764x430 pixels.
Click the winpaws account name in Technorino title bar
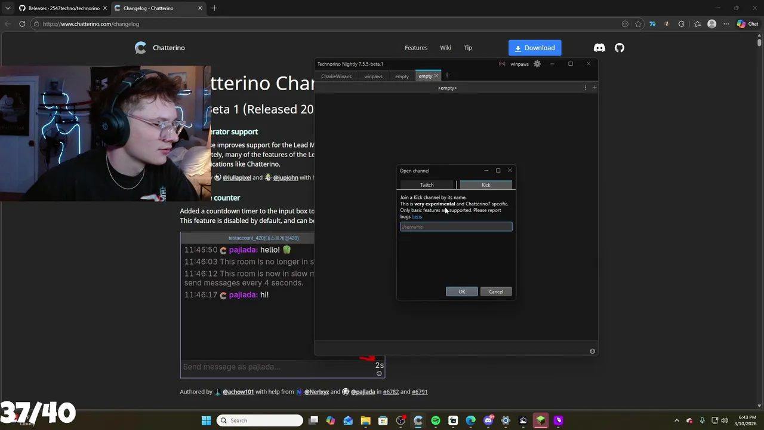[519, 64]
